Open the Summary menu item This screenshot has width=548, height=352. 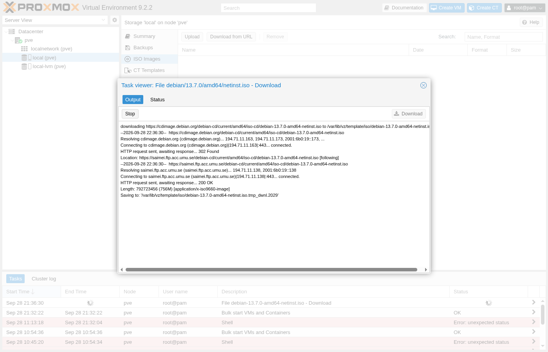(x=150, y=36)
